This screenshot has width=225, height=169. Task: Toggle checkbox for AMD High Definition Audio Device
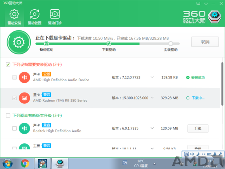tap(14, 77)
